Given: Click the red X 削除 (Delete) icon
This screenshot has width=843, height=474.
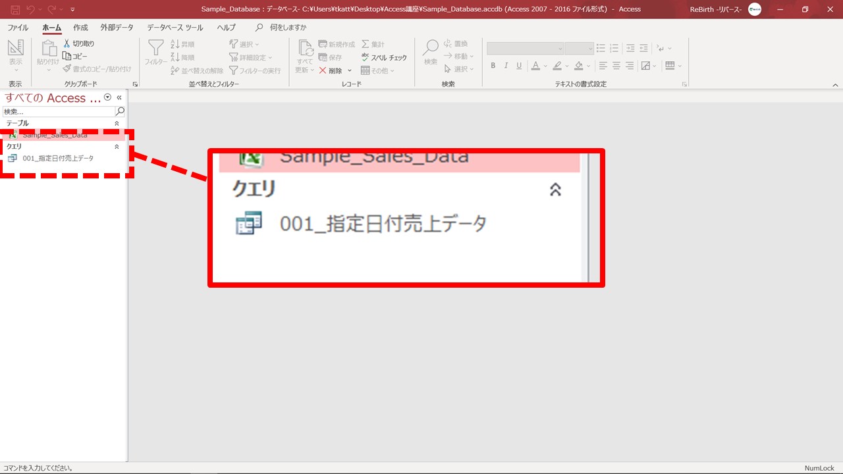Looking at the screenshot, I should coord(323,70).
